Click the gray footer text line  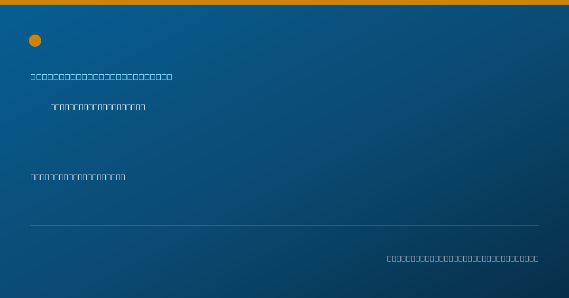coord(463,258)
